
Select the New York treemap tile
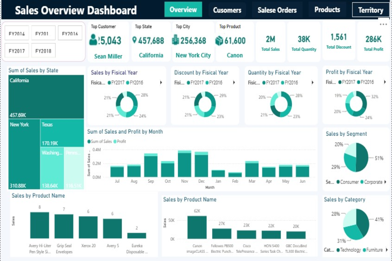click(24, 154)
